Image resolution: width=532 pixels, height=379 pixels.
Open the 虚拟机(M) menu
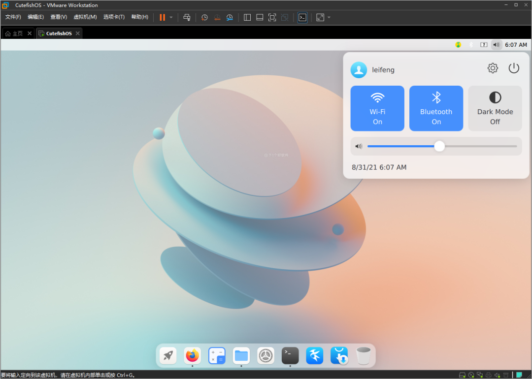click(85, 17)
